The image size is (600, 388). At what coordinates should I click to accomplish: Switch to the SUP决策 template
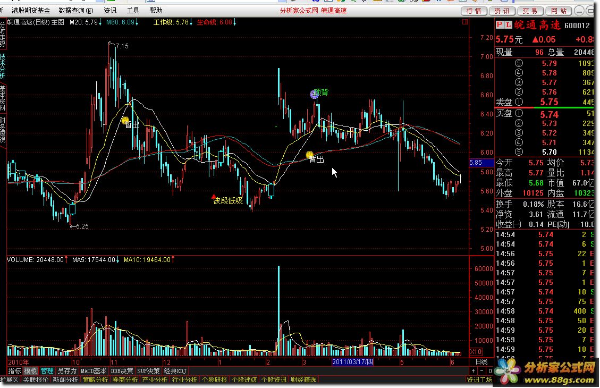pos(148,371)
